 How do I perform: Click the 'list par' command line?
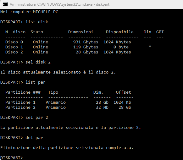(23, 82)
